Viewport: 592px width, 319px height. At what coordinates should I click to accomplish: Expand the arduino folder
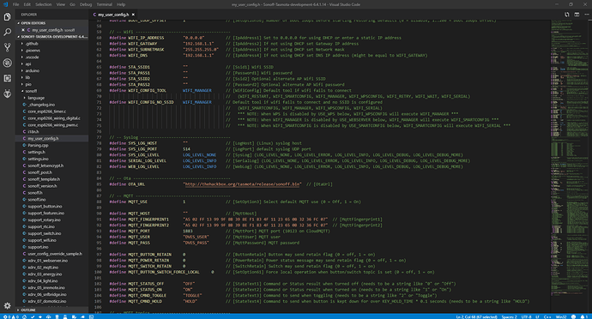pos(32,70)
